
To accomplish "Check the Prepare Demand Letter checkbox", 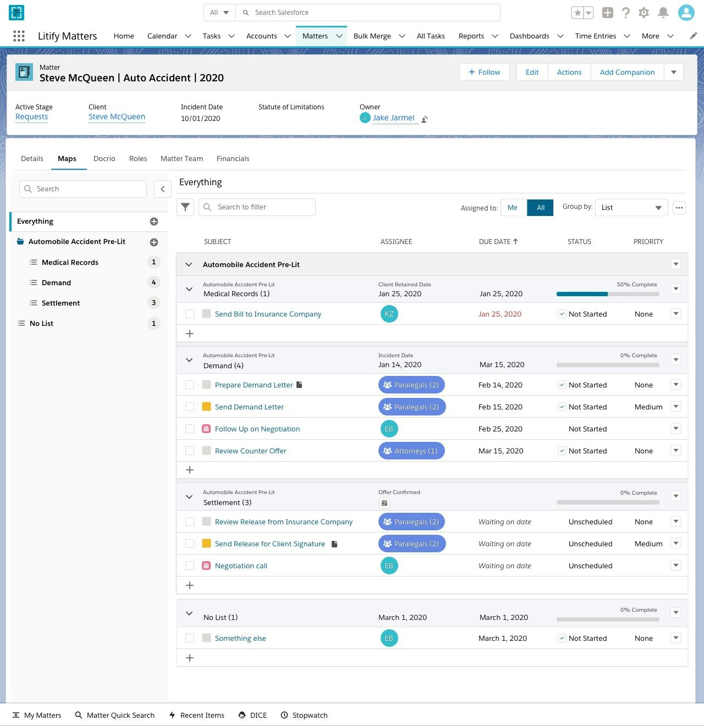I will click(190, 385).
